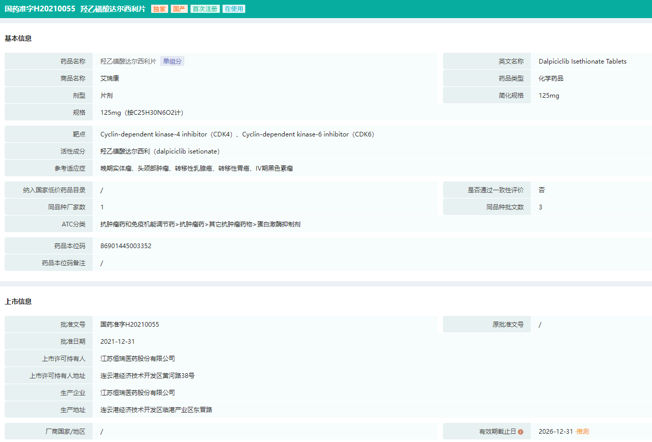Click the 国产 tag in the header
This screenshot has height=442, width=652.
point(179,9)
